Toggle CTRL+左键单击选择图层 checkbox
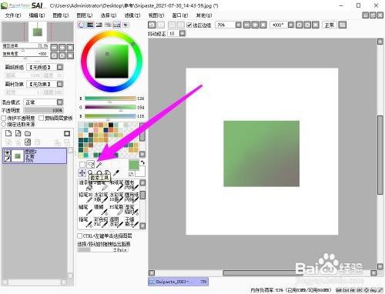Image resolution: width=385 pixels, height=294 pixels. [x=80, y=236]
